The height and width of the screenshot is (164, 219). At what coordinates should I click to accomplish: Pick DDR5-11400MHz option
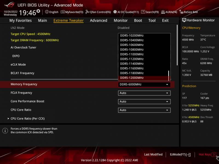click(x=143, y=64)
